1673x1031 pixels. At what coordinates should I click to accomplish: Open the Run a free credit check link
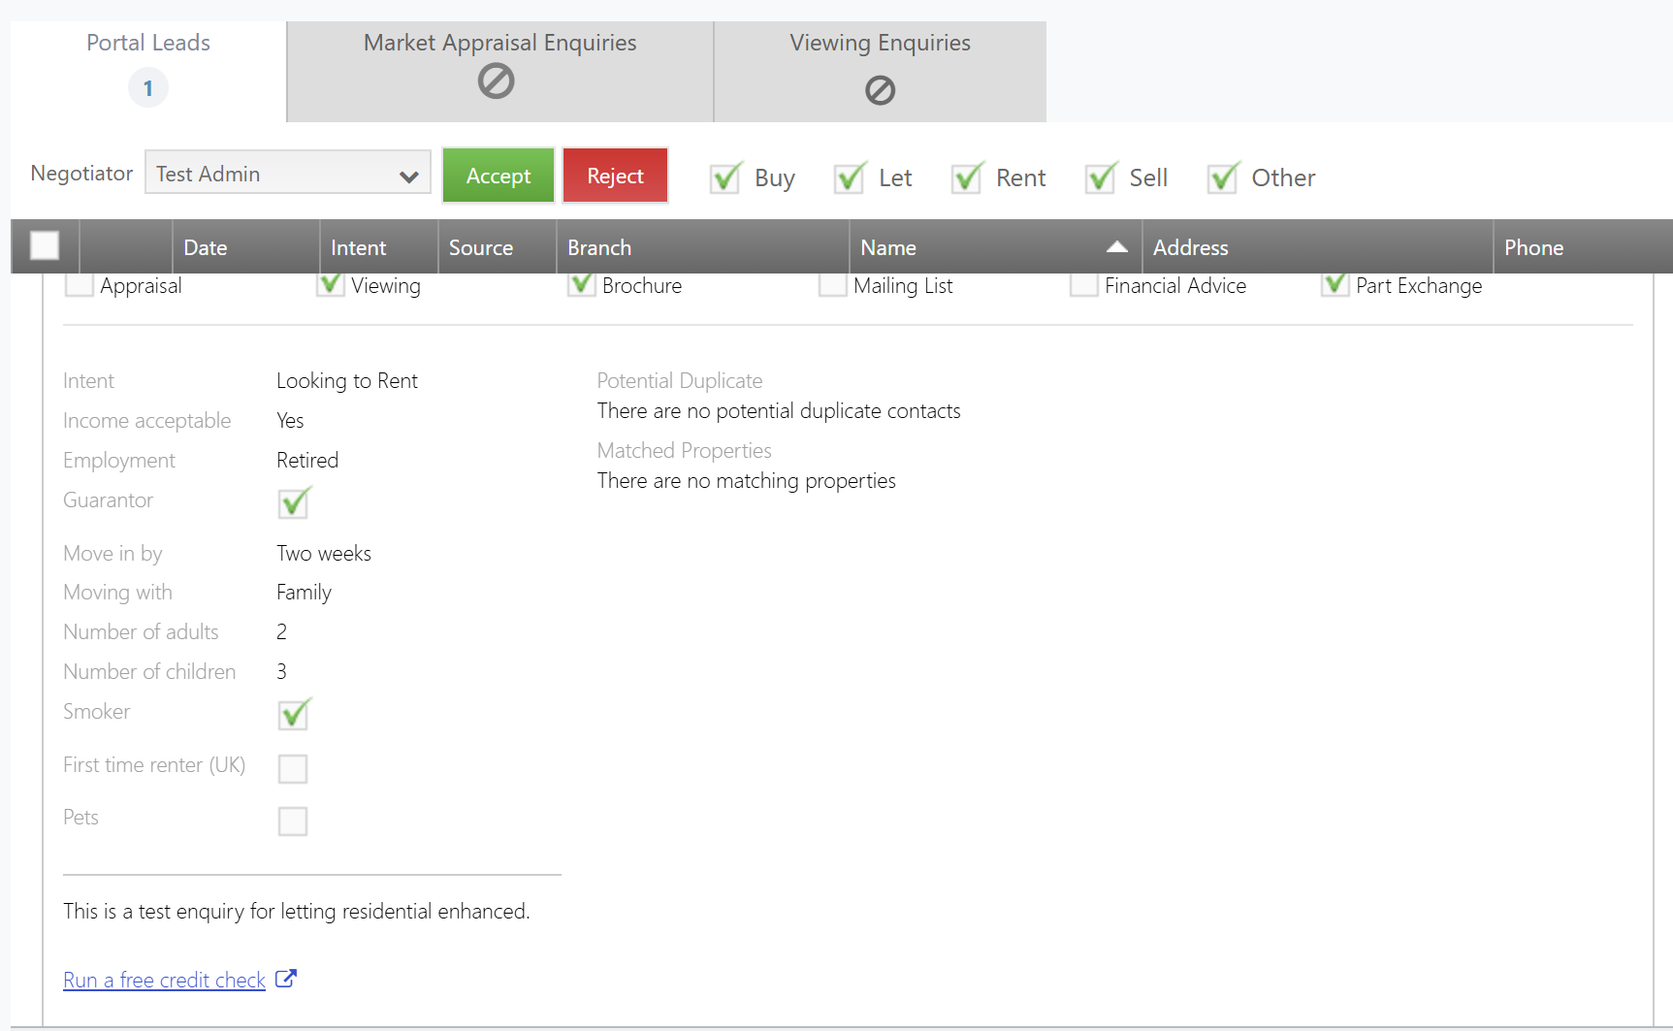pos(164,980)
